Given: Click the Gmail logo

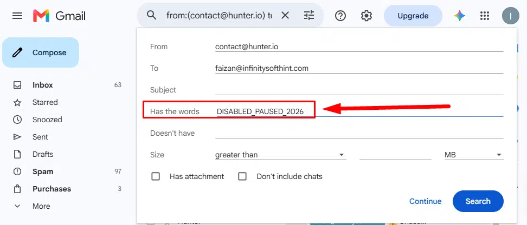Looking at the screenshot, I should [x=59, y=16].
